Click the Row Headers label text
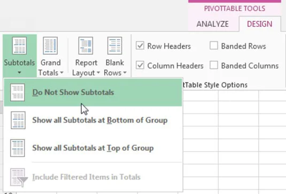Screen dimensions: 286x194 [169, 46]
